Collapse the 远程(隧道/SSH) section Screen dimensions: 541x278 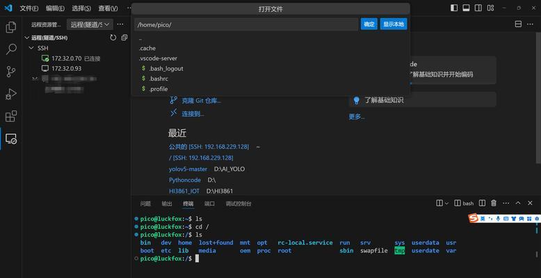point(27,38)
